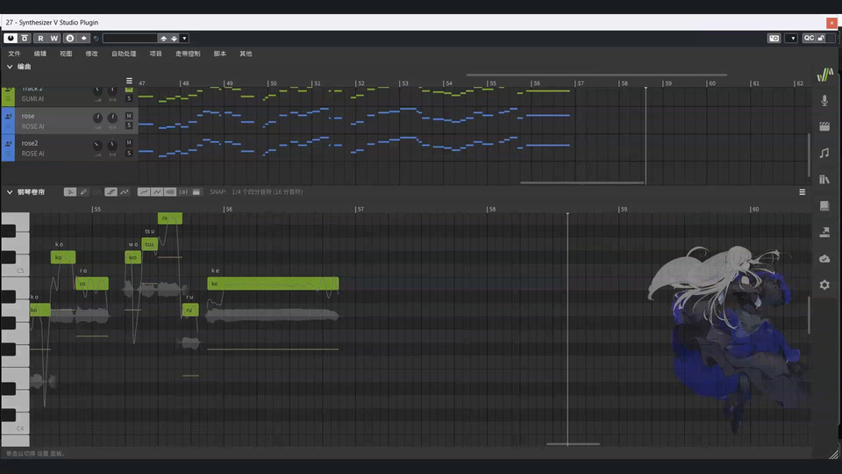The width and height of the screenshot is (842, 474).
Task: Open the 脚本 menu
Action: click(x=220, y=54)
